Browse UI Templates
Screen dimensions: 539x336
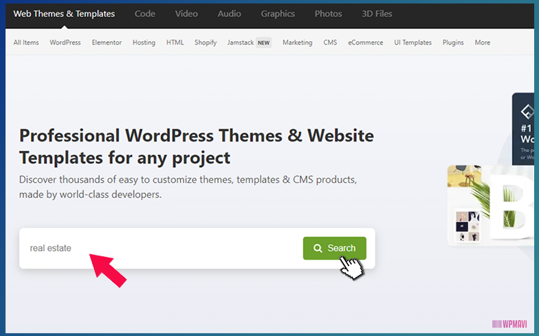pyautogui.click(x=412, y=43)
